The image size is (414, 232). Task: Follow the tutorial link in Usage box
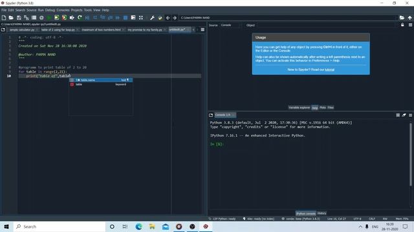329,70
